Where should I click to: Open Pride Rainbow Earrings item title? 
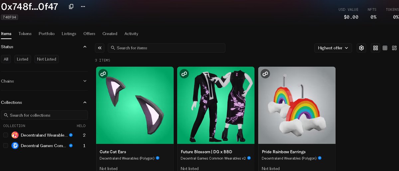pyautogui.click(x=284, y=152)
